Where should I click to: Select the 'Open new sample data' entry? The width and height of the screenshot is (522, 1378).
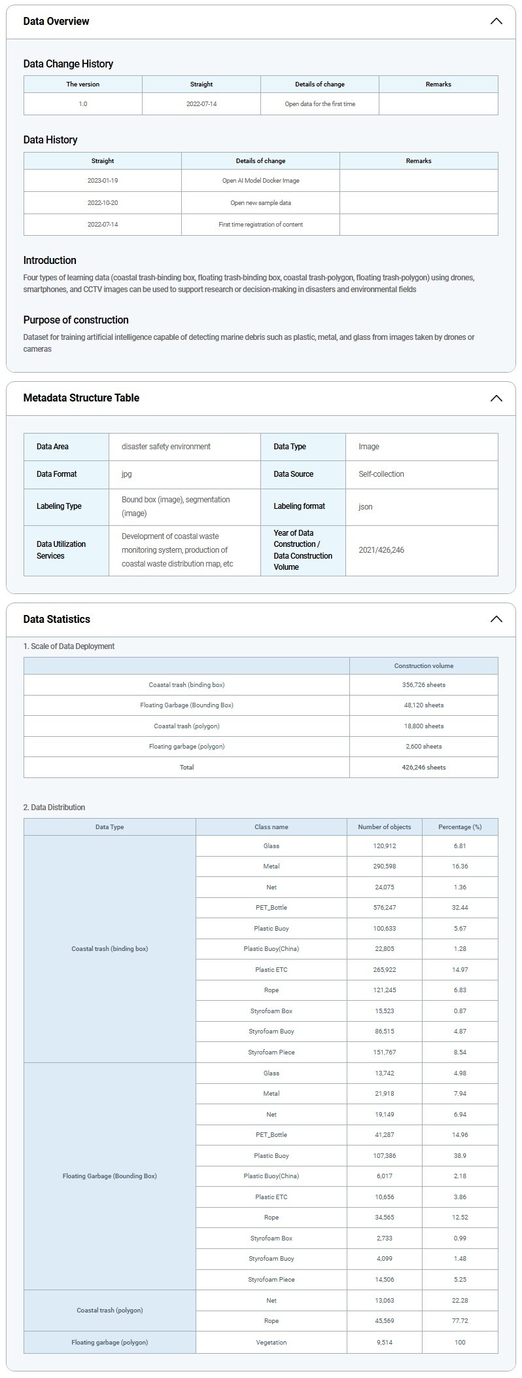click(x=260, y=203)
